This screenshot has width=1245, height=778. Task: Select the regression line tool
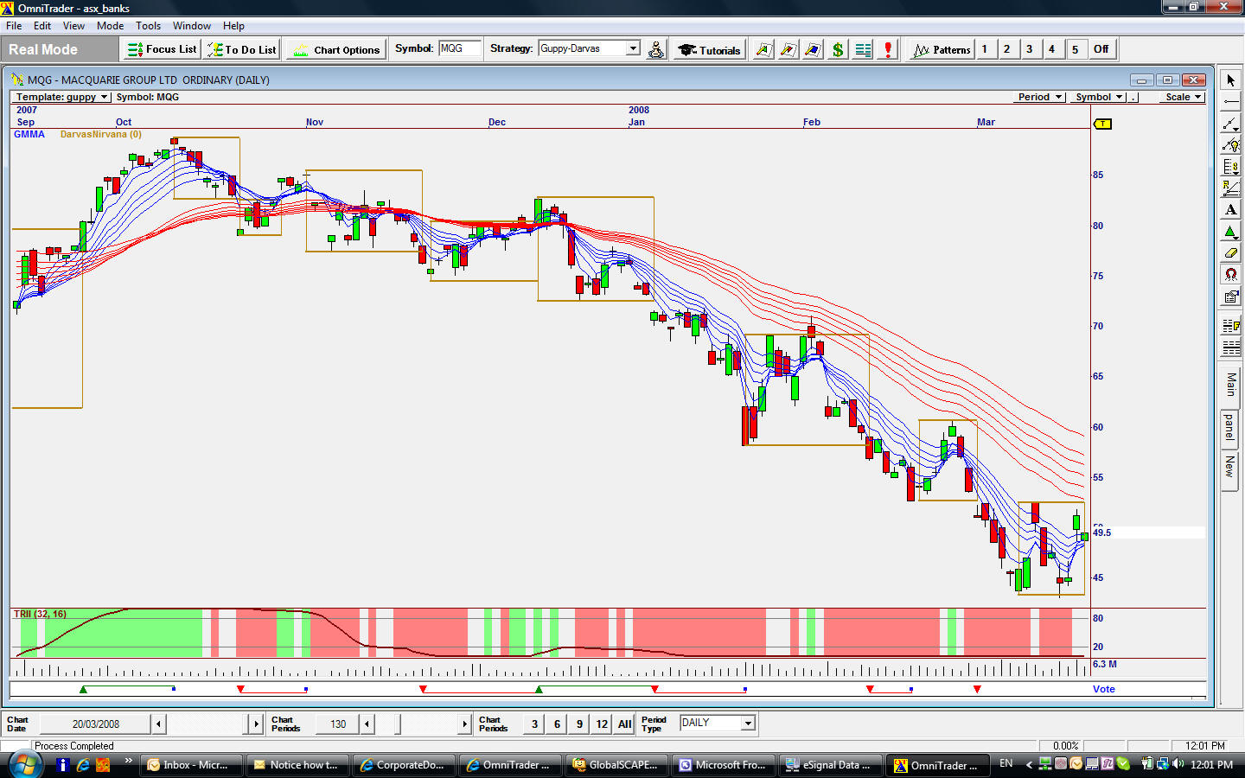1231,188
